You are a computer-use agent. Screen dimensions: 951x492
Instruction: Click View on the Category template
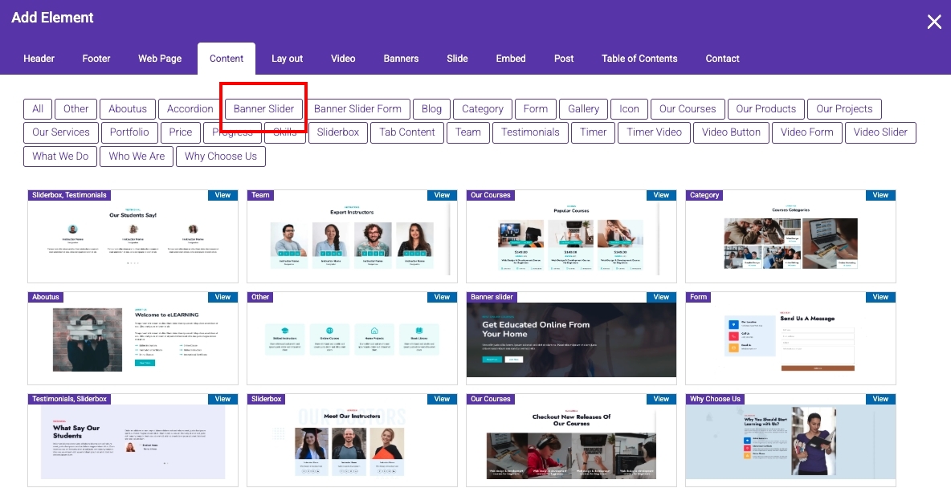pyautogui.click(x=880, y=195)
